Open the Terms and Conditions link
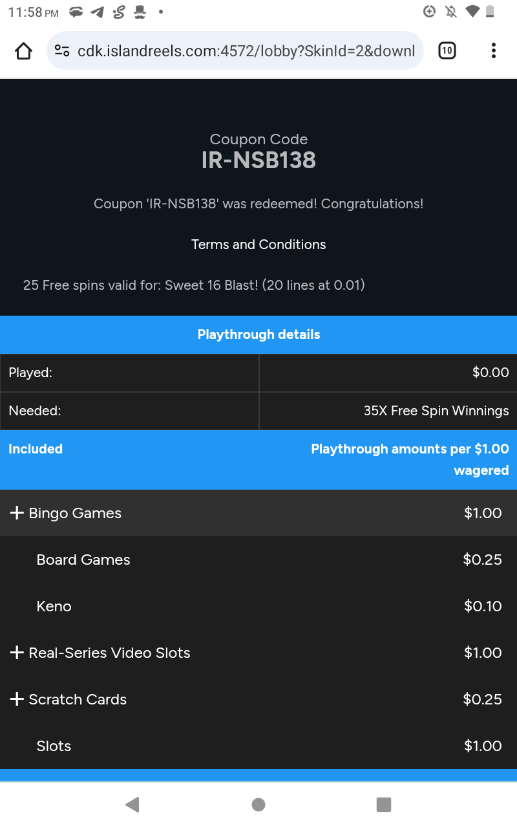 pyautogui.click(x=258, y=245)
